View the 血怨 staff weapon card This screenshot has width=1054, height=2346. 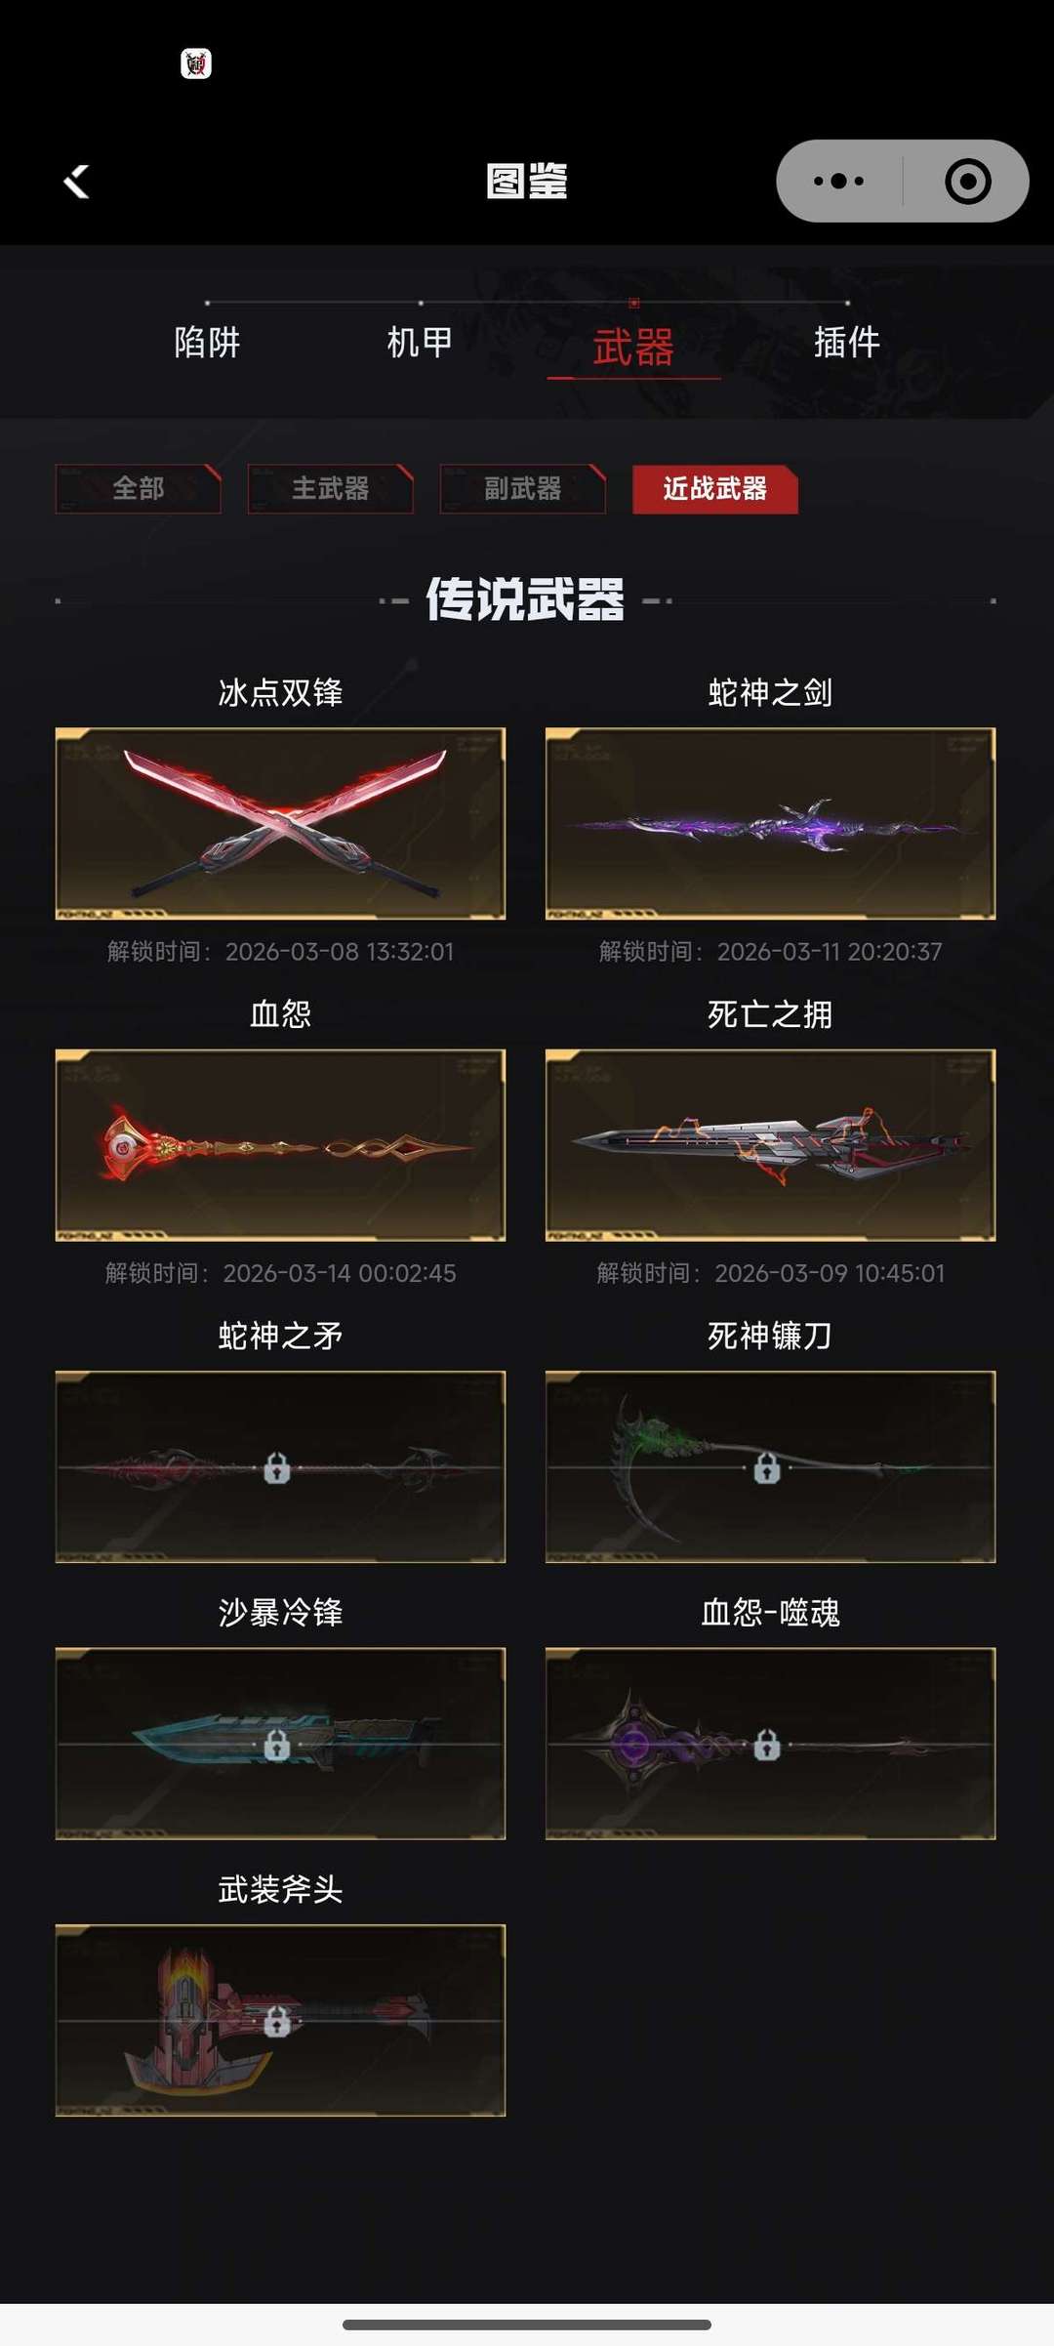tap(280, 1145)
